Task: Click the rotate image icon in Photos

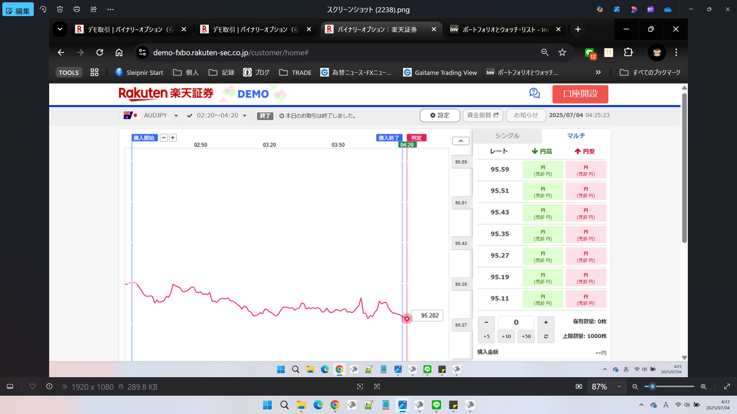Action: click(x=43, y=10)
